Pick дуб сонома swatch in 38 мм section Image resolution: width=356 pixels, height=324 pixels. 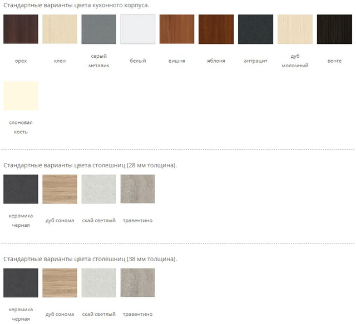click(x=60, y=283)
